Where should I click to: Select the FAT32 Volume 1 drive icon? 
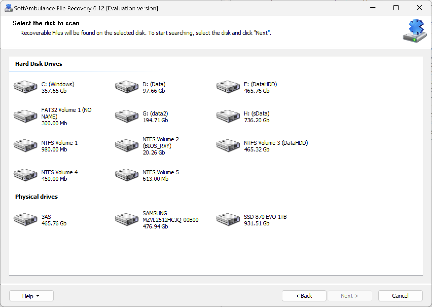pos(25,116)
